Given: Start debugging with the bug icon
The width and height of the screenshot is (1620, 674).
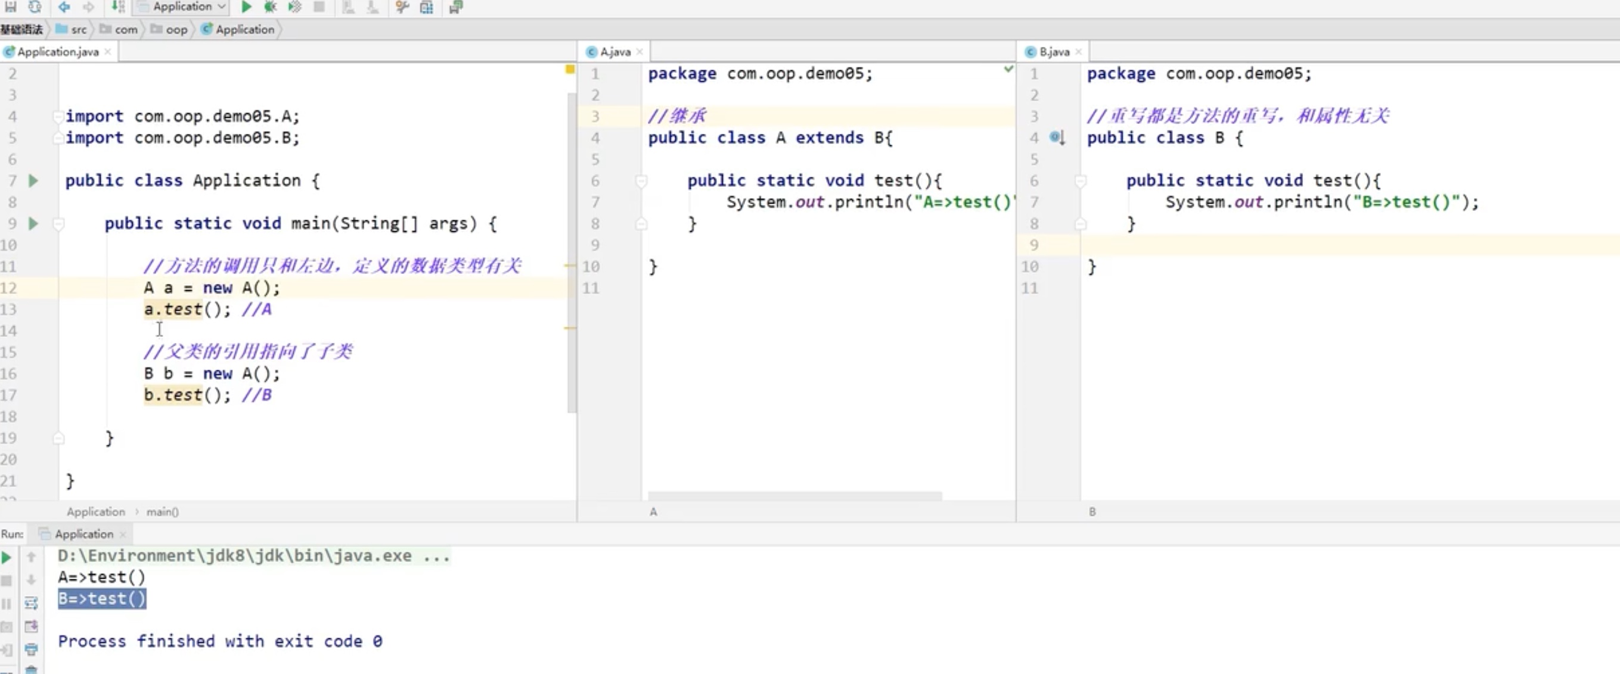Looking at the screenshot, I should tap(271, 7).
